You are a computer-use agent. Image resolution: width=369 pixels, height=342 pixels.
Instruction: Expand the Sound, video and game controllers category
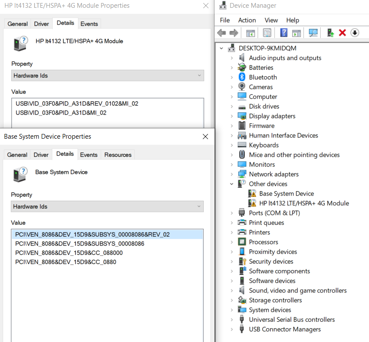(232, 291)
